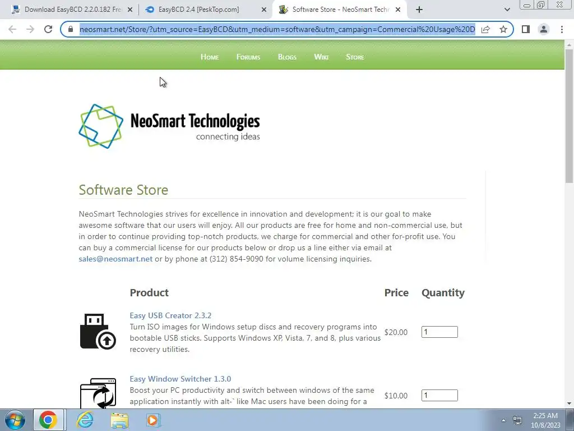Open Easy USB Creator 2.3.2 link
The width and height of the screenshot is (574, 431).
click(170, 315)
